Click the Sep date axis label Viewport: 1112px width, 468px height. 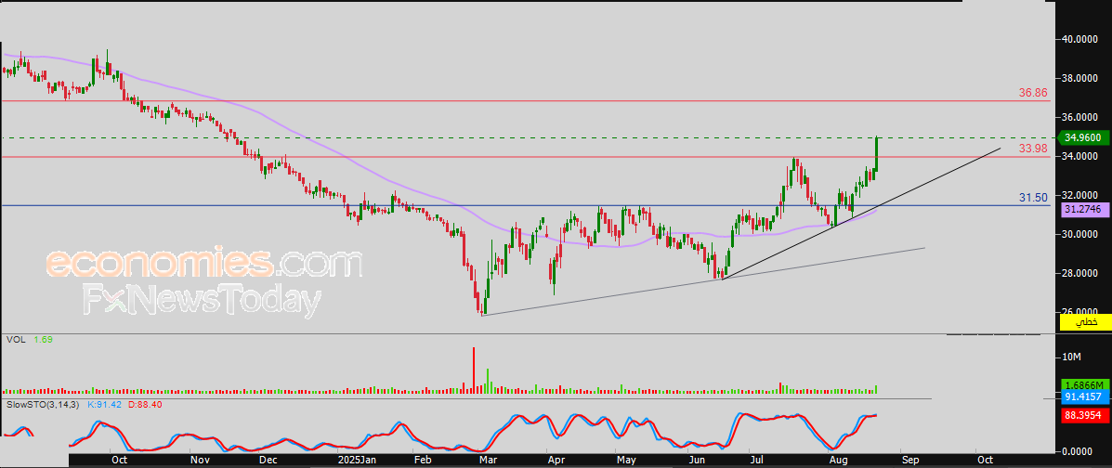point(909,461)
